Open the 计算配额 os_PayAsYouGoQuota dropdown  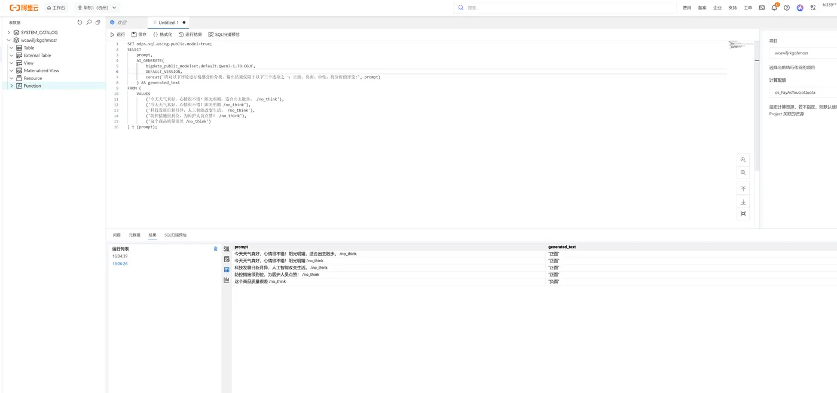pos(803,93)
